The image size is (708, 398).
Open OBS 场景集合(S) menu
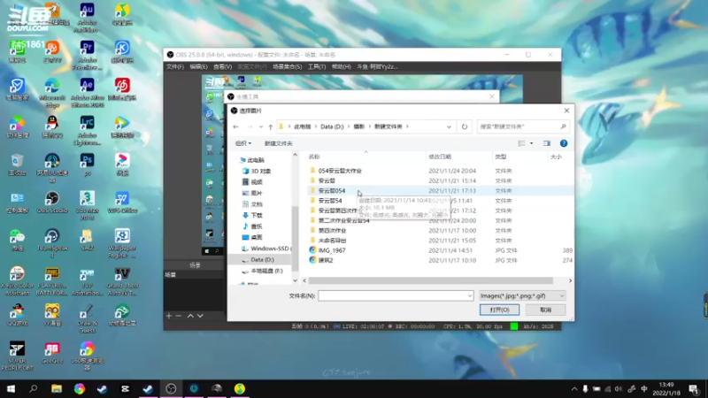coord(287,67)
